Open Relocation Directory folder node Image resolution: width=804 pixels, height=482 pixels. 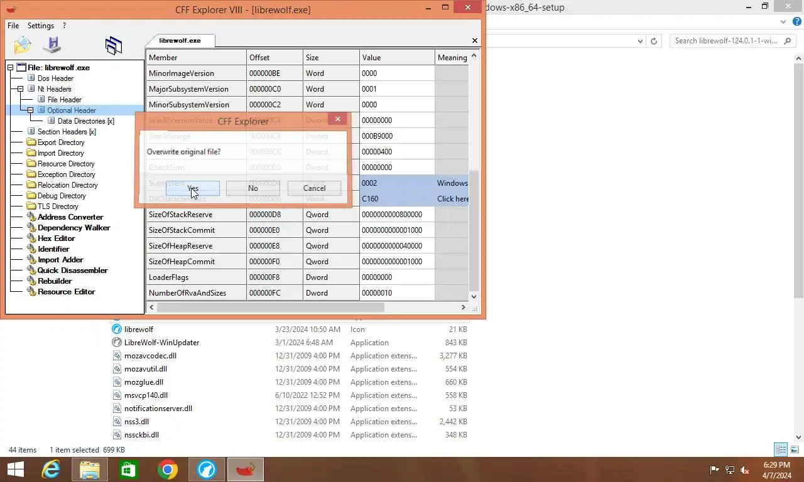68,185
